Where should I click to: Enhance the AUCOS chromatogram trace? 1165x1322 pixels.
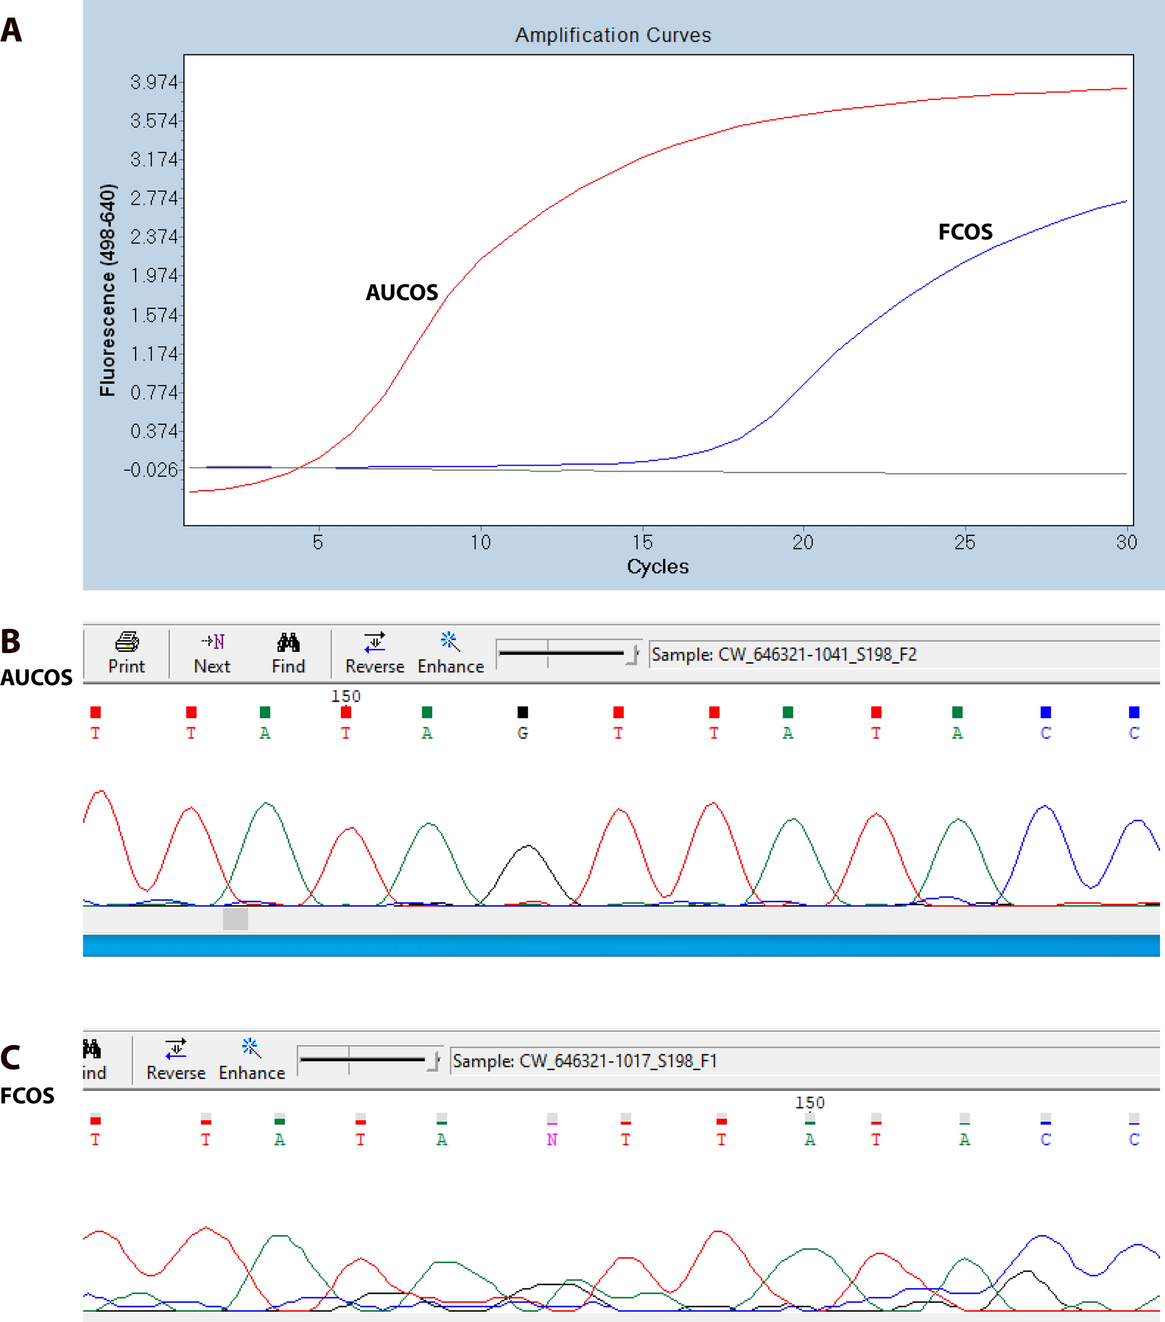pyautogui.click(x=451, y=652)
